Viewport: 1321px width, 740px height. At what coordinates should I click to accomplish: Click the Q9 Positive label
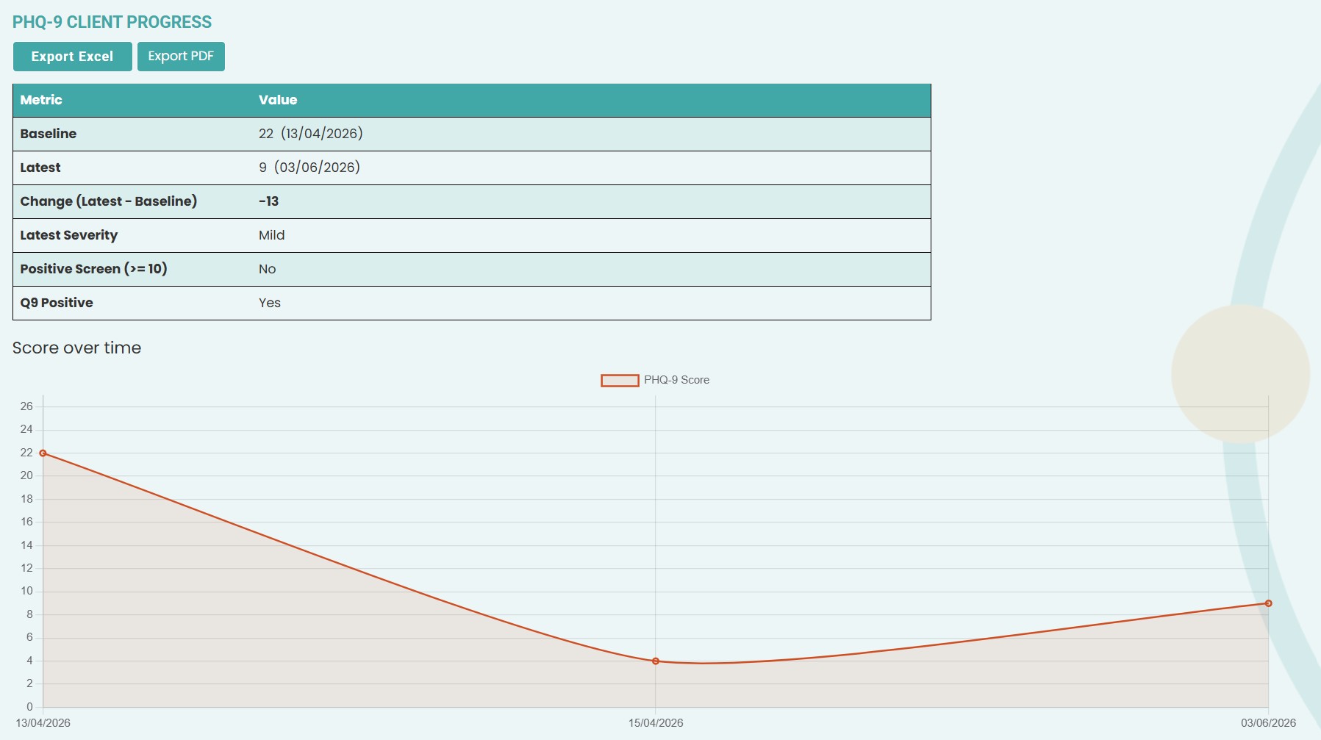point(57,303)
